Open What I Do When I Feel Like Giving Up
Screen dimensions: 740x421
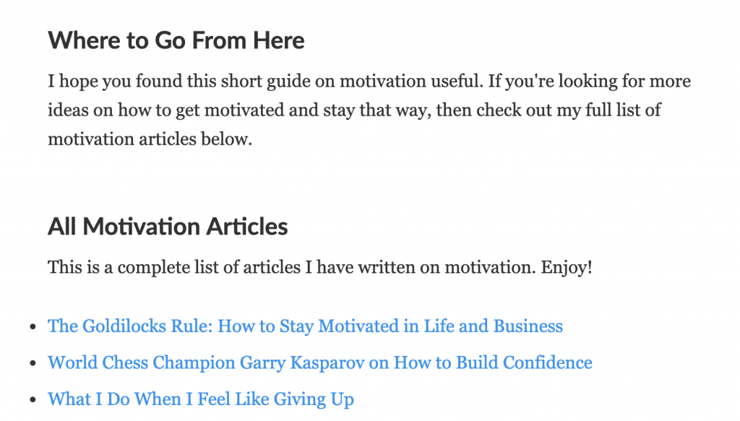coord(201,399)
